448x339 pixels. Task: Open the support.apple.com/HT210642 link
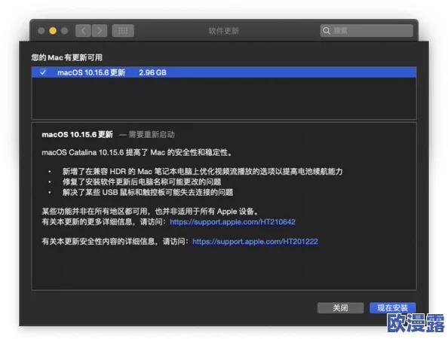[x=232, y=221]
